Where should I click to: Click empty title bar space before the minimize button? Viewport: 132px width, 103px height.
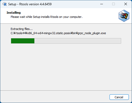[75, 4]
